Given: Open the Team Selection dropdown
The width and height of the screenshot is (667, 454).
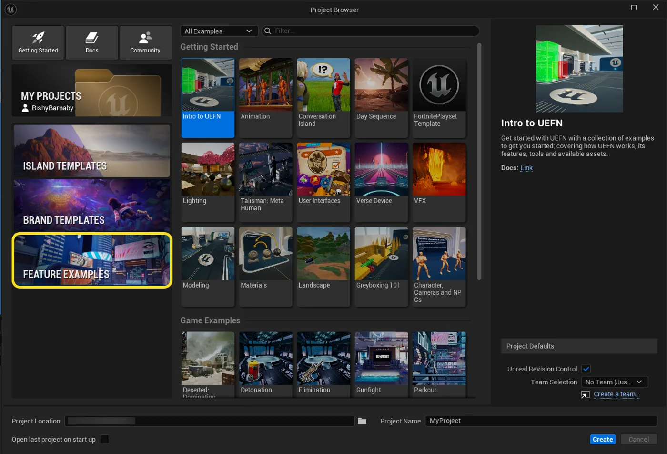Looking at the screenshot, I should click(615, 382).
